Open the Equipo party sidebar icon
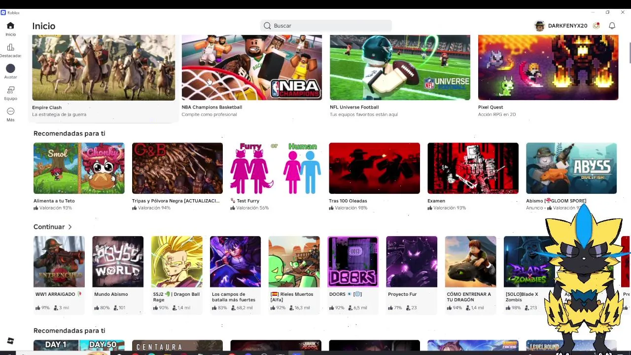This screenshot has width=631, height=355. coord(10,90)
